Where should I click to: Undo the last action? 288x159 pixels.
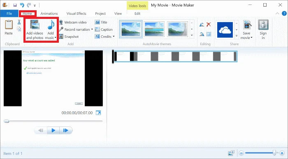22,5
